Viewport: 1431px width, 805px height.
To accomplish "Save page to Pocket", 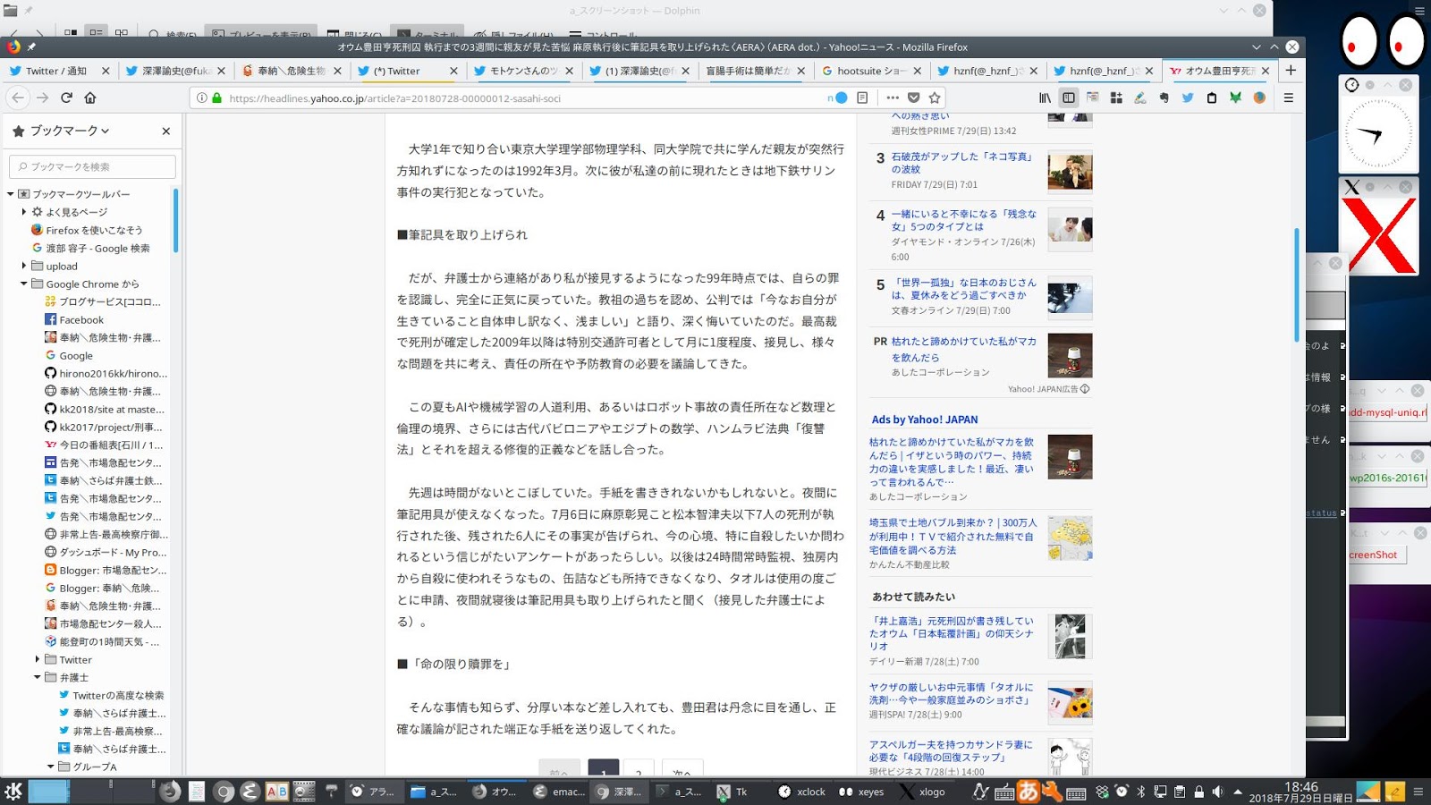I will pos(913,97).
